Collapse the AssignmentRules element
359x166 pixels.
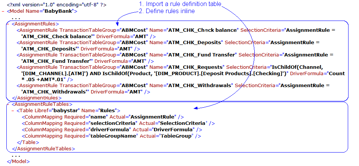click(x=8, y=24)
